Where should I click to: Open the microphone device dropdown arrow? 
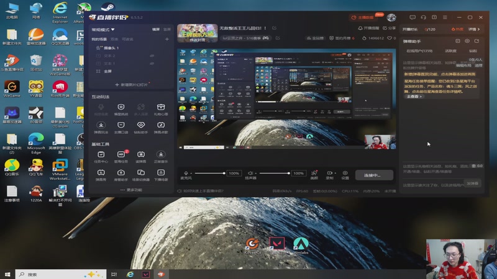click(x=191, y=174)
